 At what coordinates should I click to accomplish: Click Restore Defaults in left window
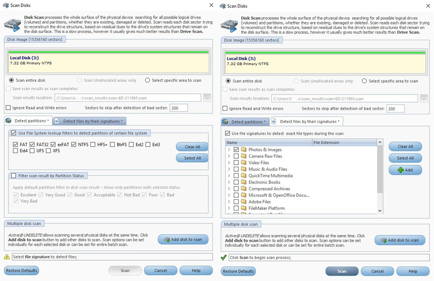coord(21,271)
